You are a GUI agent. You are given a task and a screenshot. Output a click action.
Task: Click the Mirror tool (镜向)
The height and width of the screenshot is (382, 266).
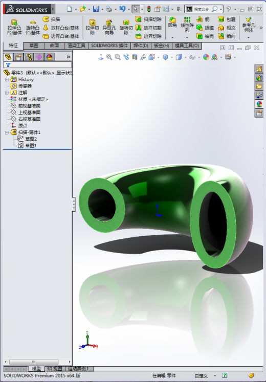click(227, 36)
